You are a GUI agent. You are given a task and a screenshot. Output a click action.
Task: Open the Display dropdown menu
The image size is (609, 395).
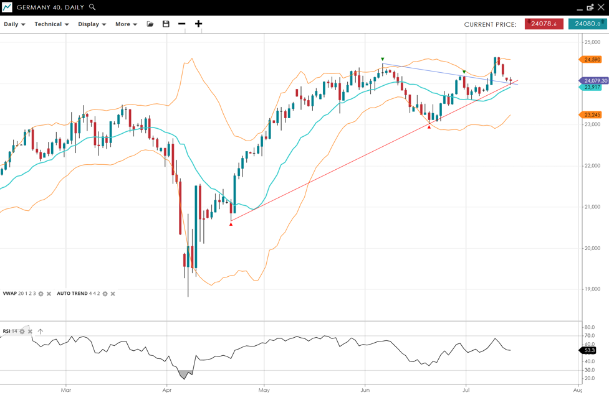click(x=92, y=24)
